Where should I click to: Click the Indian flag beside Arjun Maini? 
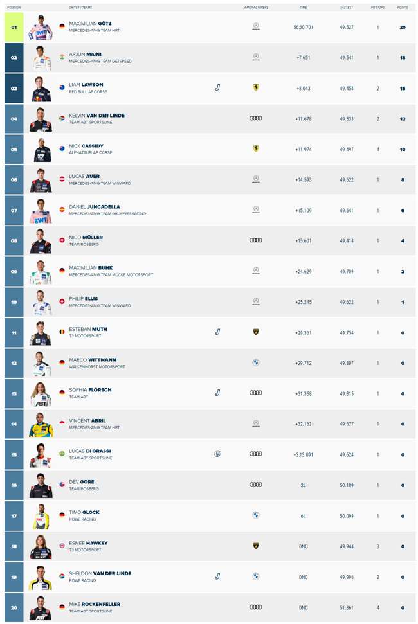62,57
